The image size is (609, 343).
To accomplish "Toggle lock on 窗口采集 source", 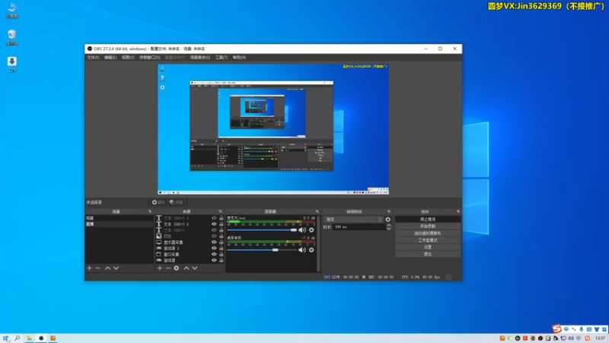I will point(222,254).
